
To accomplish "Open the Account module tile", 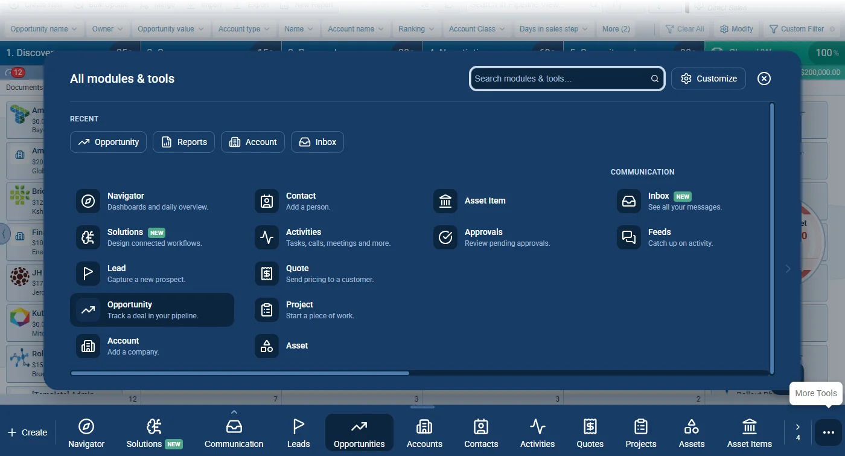I will (152, 346).
